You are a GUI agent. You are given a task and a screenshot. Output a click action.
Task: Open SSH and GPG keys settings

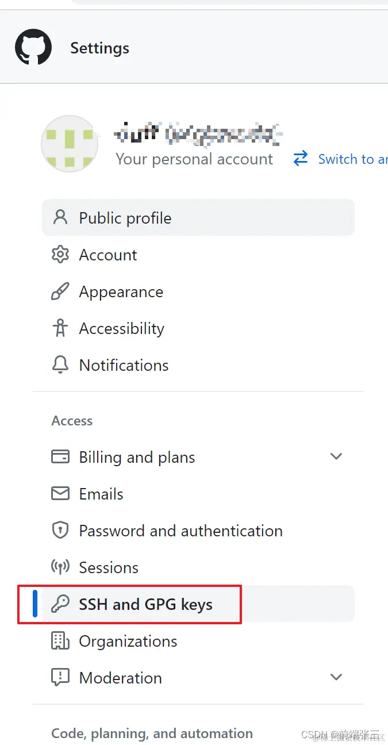(145, 604)
